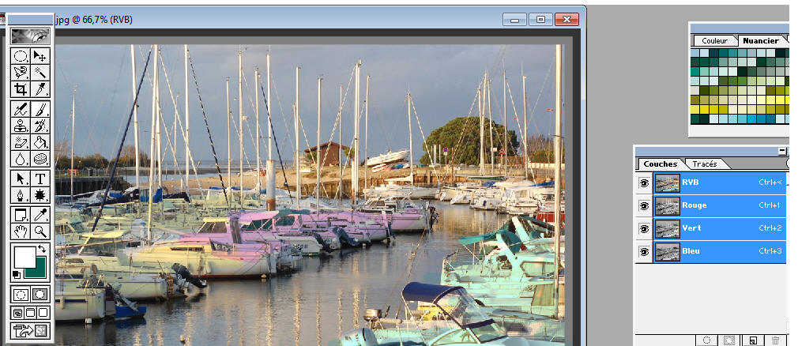Select the Custom Shape starburst tool
This screenshot has height=346, width=798.
click(40, 195)
